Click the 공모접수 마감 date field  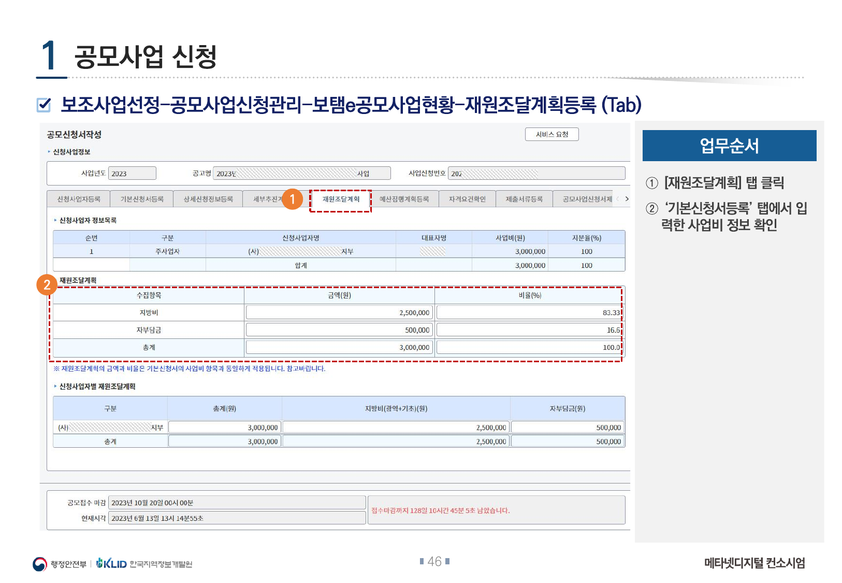[x=237, y=503]
